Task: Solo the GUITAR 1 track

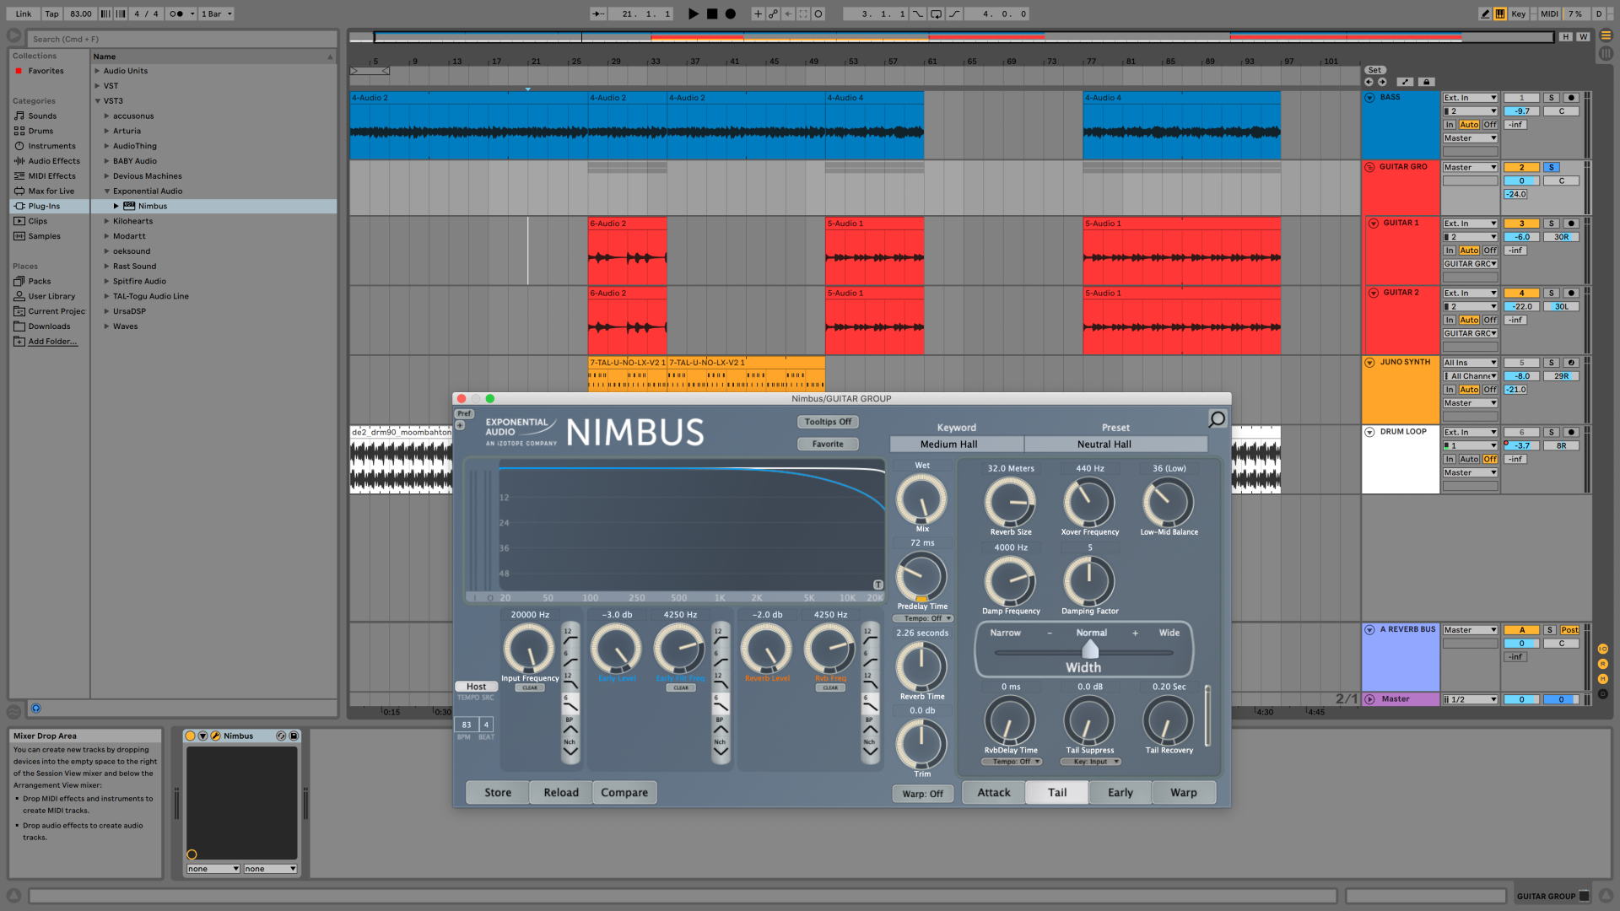Action: (1551, 224)
